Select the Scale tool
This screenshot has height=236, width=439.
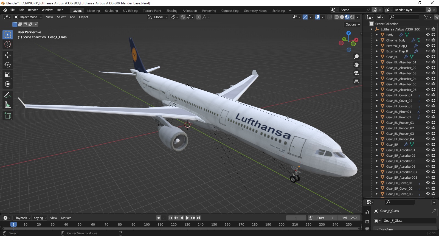point(8,74)
